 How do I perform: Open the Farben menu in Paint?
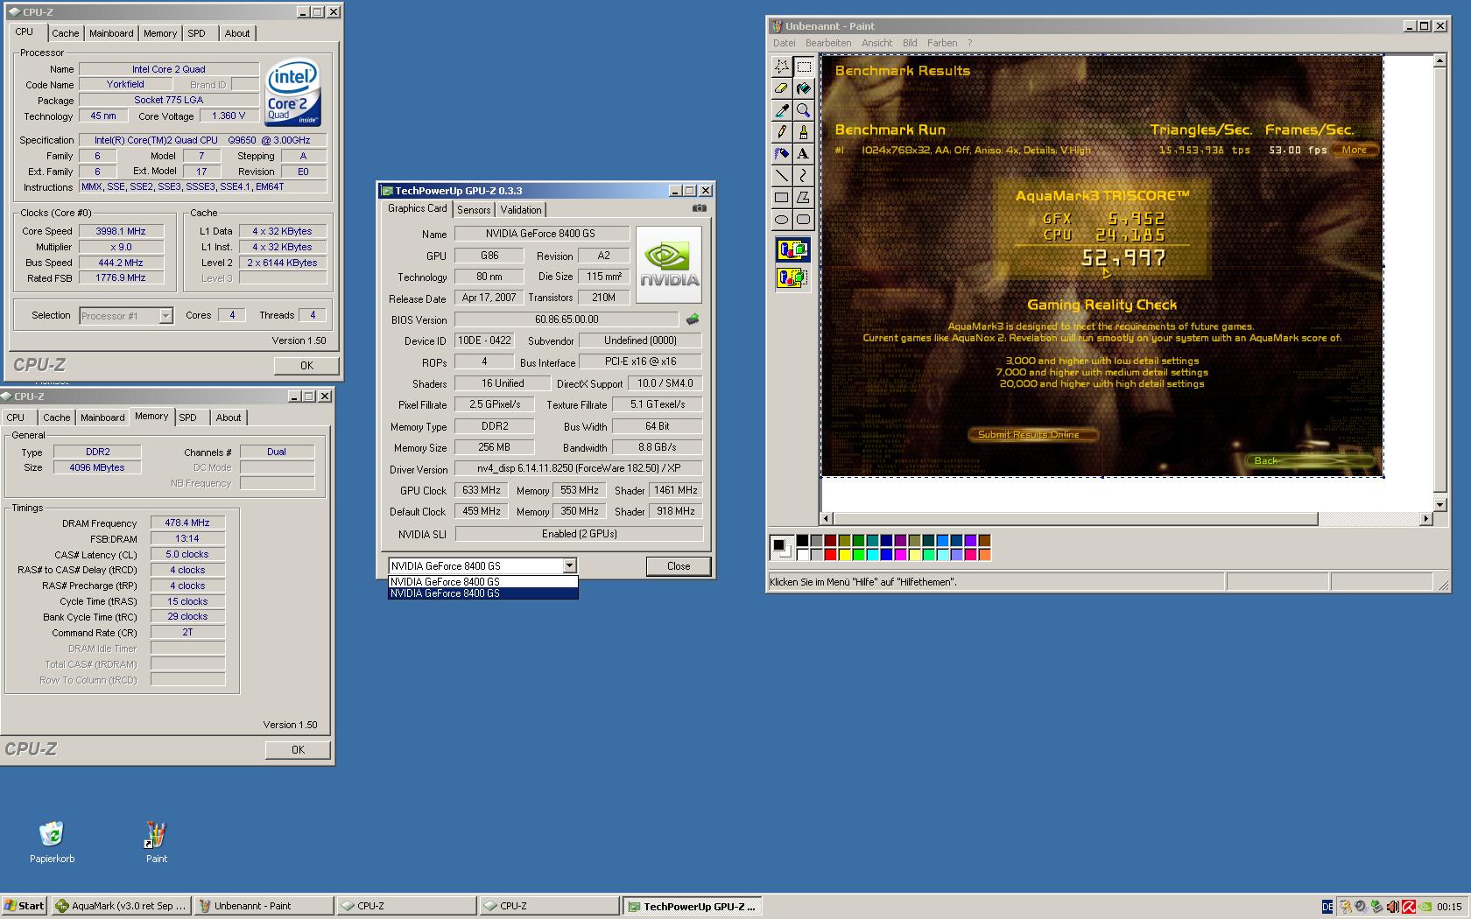tap(942, 43)
